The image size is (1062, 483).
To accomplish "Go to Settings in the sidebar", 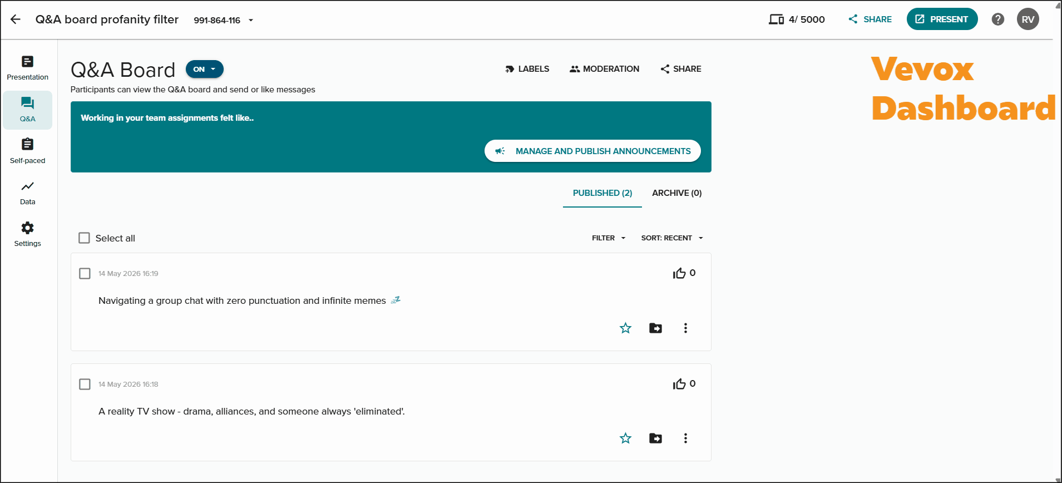I will coord(28,234).
